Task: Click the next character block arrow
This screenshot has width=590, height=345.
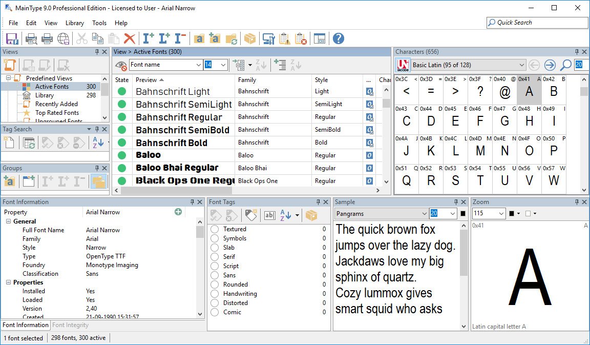Action: pos(550,65)
